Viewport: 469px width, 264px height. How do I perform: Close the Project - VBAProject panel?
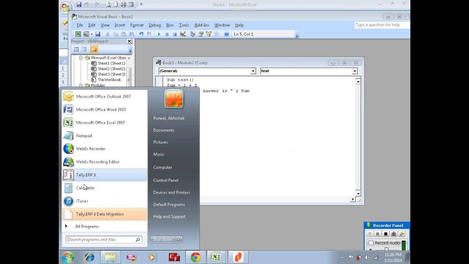point(129,41)
